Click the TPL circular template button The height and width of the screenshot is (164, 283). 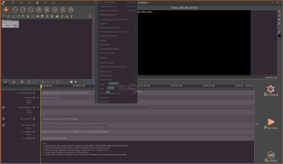tap(31, 9)
